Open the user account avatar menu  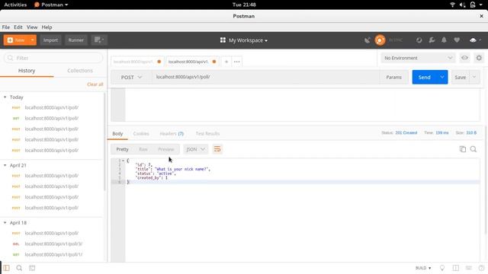tap(475, 40)
